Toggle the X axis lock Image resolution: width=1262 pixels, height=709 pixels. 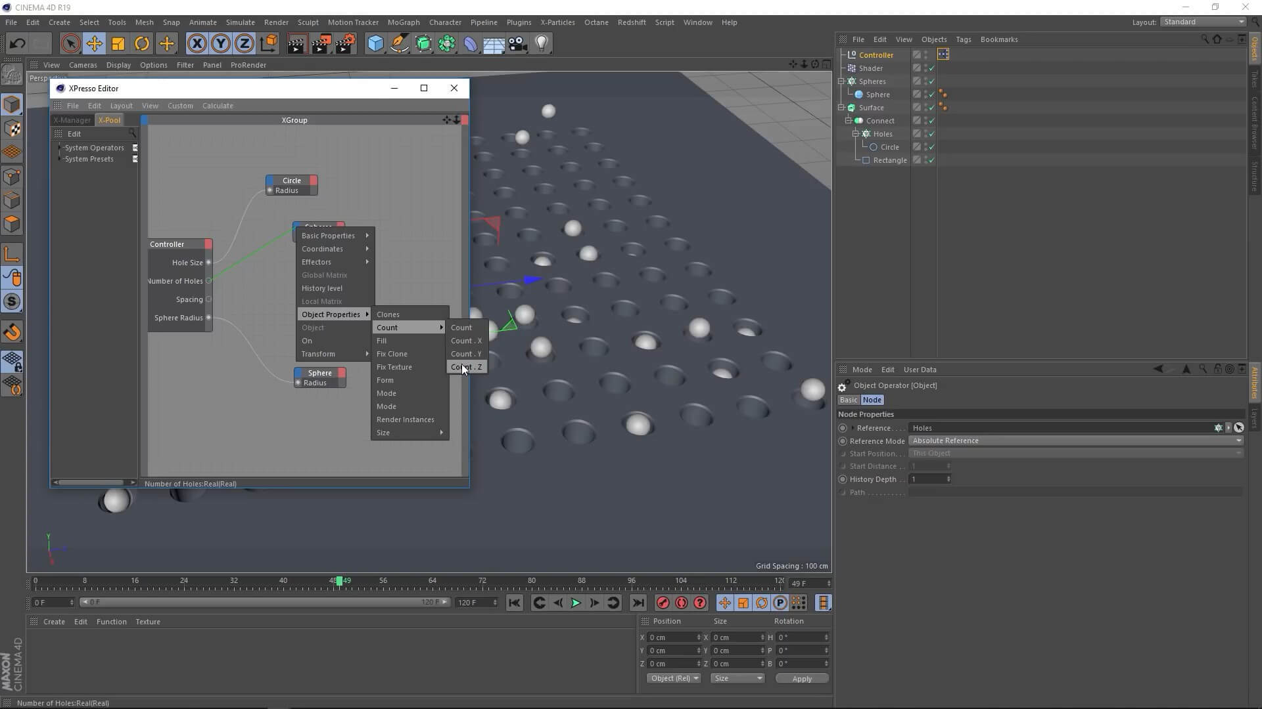(x=197, y=44)
